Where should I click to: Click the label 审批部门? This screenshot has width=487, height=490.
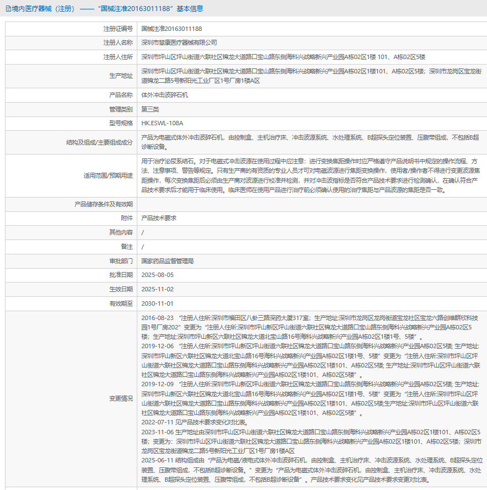click(x=121, y=261)
